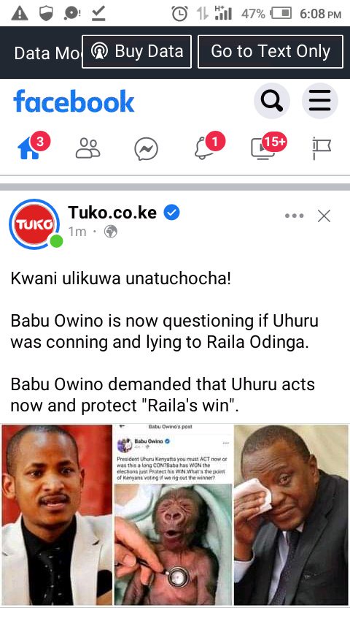Open Pages flag icon
Viewport: 350px width, 624px height.
click(x=322, y=148)
